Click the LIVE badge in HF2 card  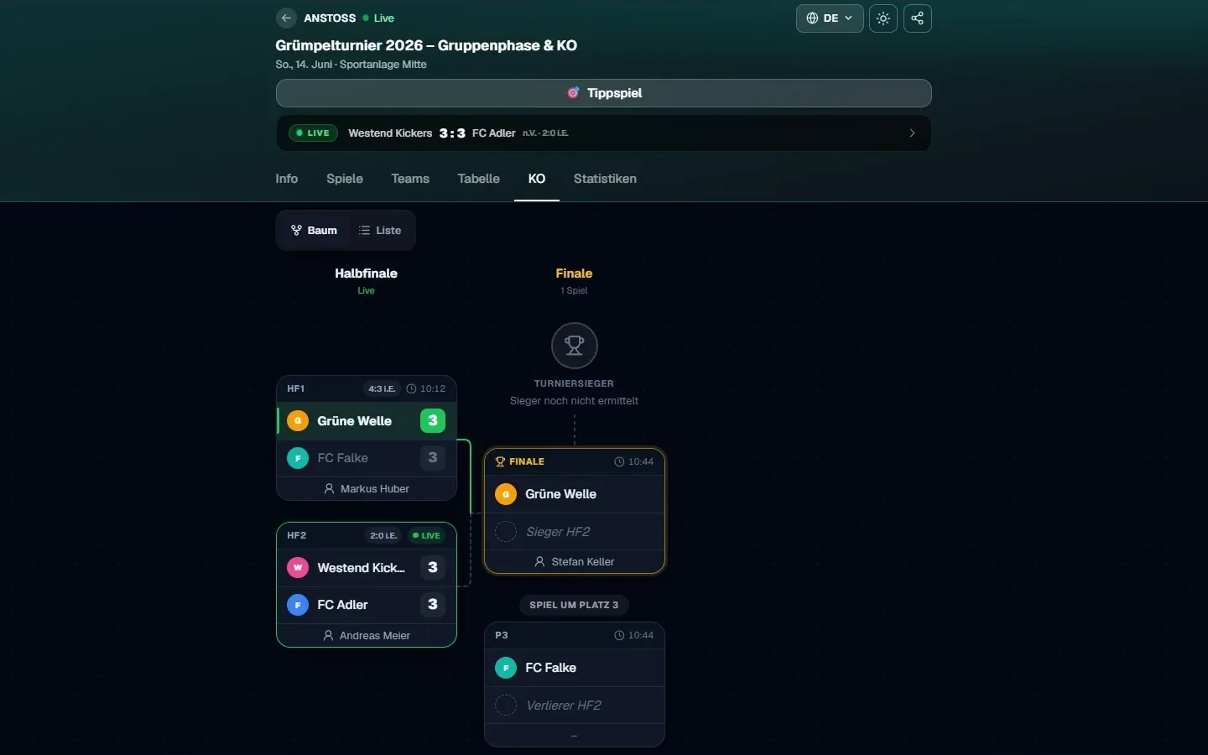pyautogui.click(x=426, y=536)
